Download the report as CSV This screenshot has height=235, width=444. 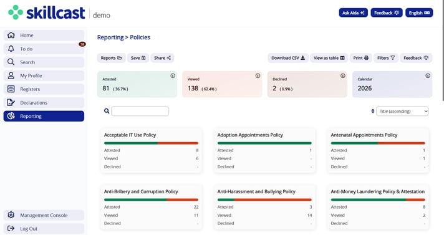pos(288,58)
